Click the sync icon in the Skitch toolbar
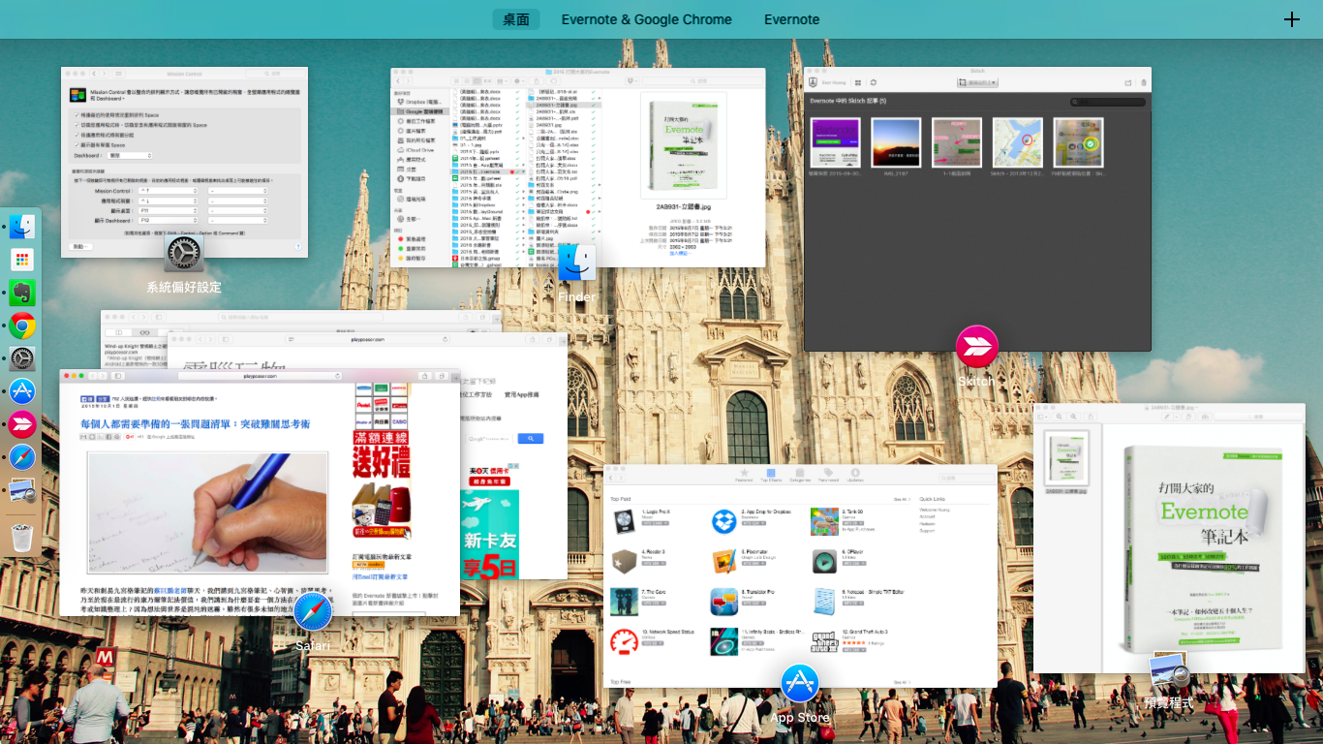1323x744 pixels. point(874,83)
